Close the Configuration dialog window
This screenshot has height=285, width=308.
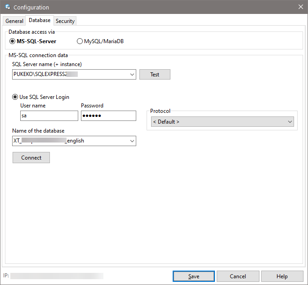(300, 7)
